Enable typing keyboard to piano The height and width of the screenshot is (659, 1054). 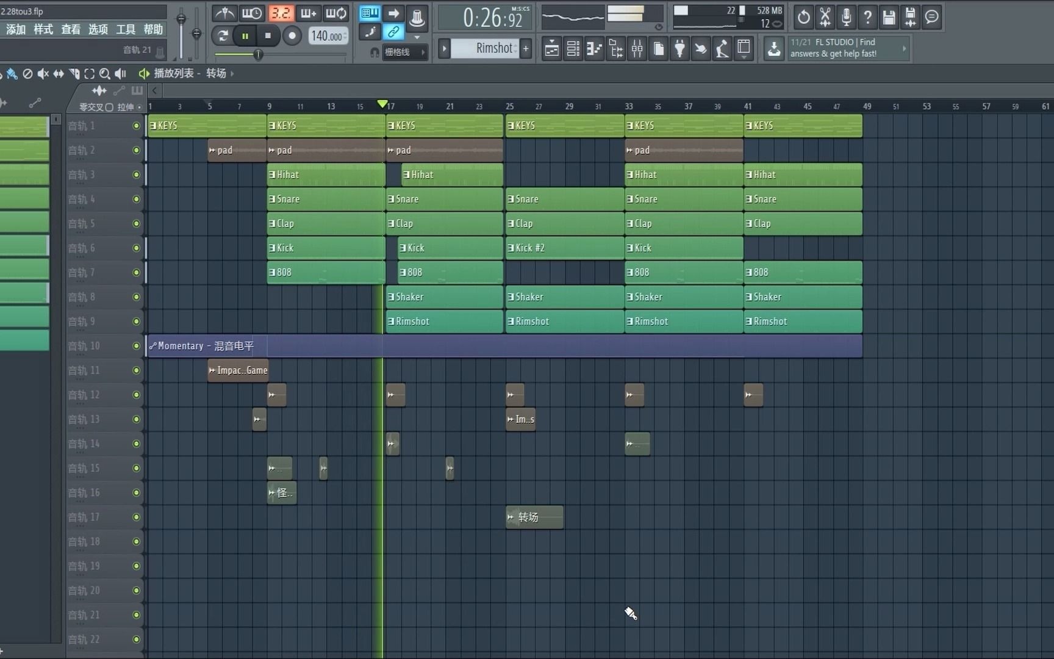coord(370,13)
